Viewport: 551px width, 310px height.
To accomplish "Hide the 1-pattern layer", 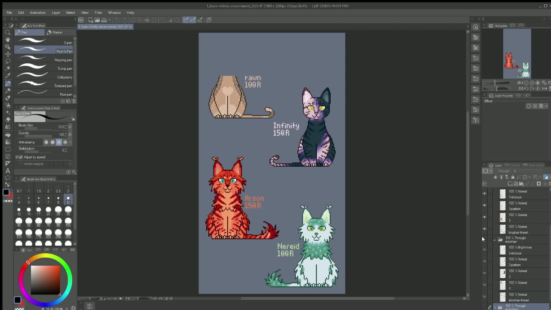I will point(484,205).
